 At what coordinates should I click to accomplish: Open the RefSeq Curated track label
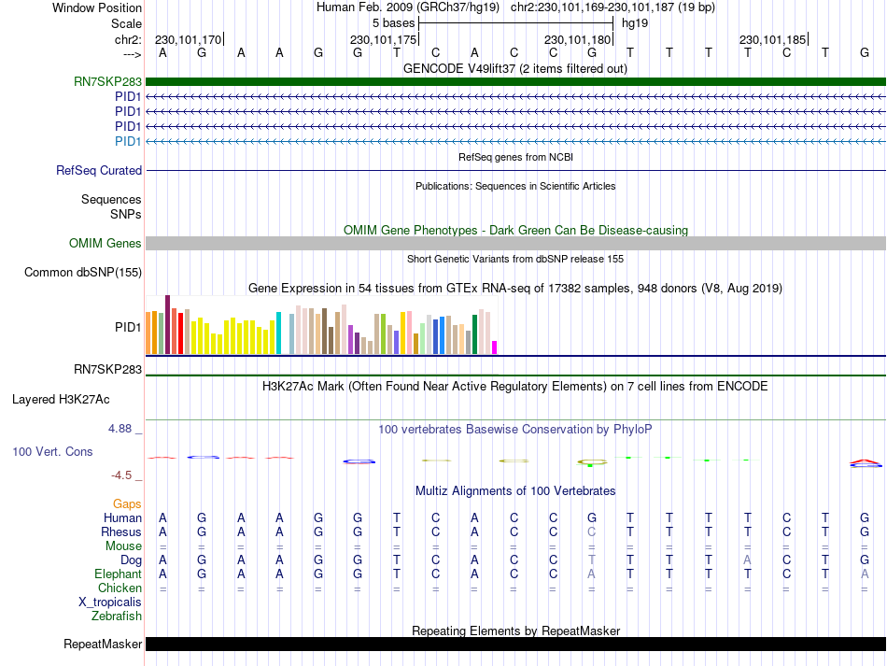coord(99,170)
